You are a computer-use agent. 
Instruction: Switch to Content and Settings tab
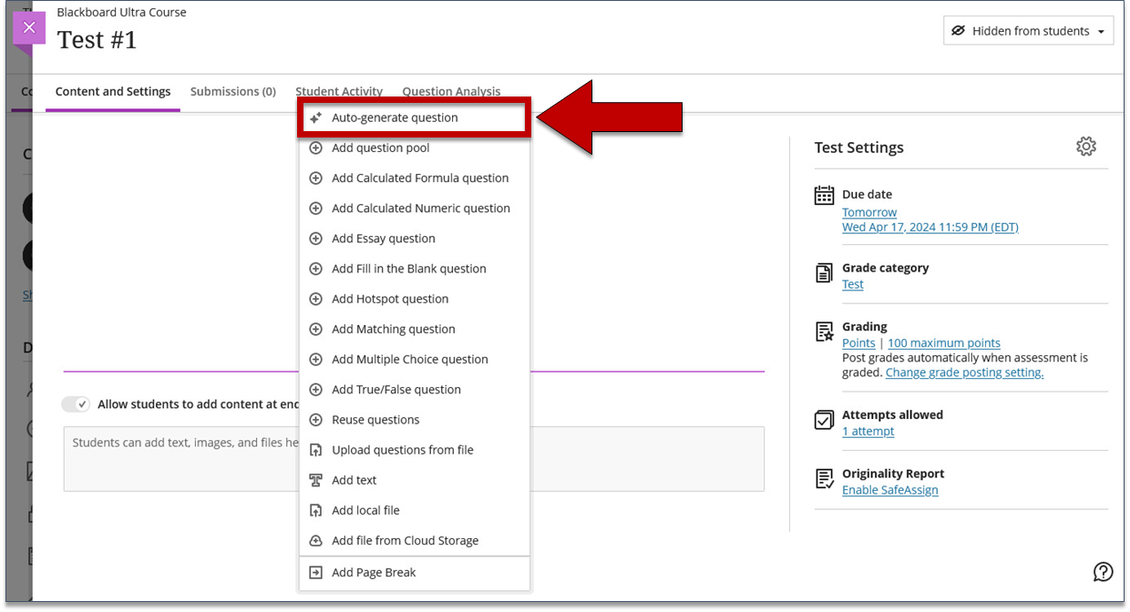click(113, 91)
